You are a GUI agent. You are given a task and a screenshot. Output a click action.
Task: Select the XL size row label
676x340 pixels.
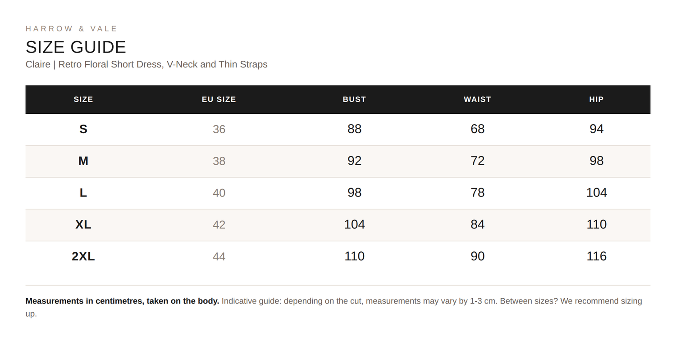[x=83, y=224]
